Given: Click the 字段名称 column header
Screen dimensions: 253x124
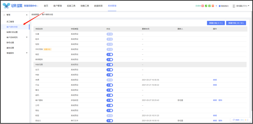Looking at the screenshot, I should [x=39, y=29].
